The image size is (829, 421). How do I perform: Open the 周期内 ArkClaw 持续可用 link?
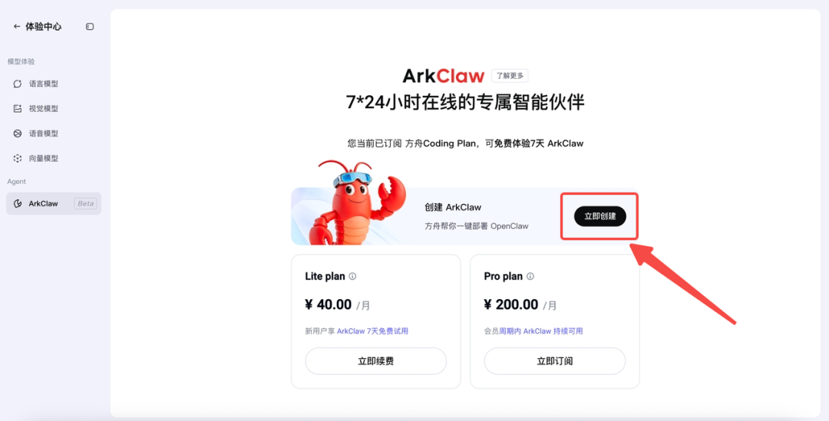pyautogui.click(x=541, y=331)
